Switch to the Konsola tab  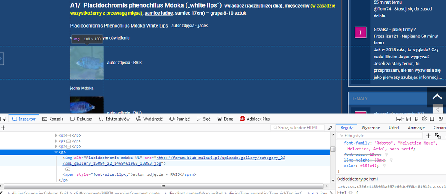pos(53,119)
